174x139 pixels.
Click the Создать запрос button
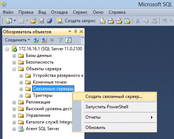pyautogui.click(x=76, y=21)
